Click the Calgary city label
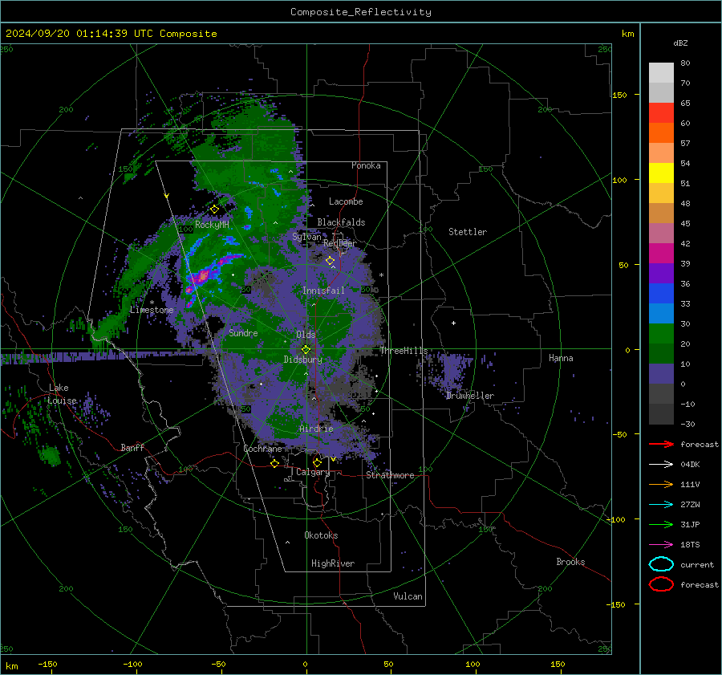 click(313, 472)
